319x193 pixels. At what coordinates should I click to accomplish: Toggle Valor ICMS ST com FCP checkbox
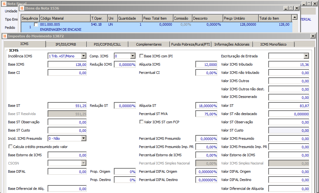[x=141, y=122]
